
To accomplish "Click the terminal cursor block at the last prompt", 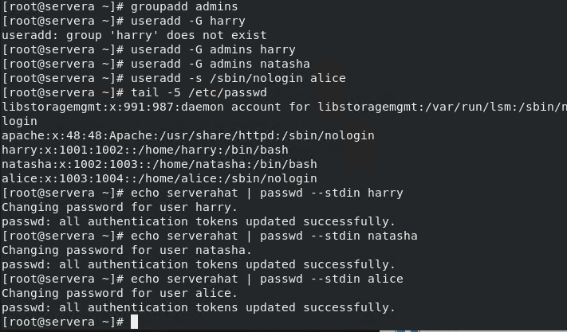I will pos(134,322).
